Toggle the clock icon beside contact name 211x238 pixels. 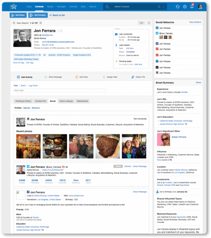(x=61, y=31)
